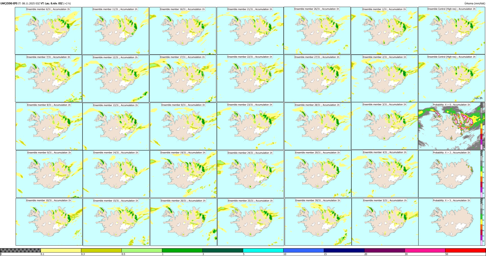
Task: Open the Ensemble member 23/31 map
Action: pos(250,126)
